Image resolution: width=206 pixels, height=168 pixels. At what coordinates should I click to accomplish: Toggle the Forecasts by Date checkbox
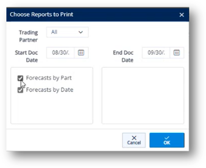click(20, 90)
